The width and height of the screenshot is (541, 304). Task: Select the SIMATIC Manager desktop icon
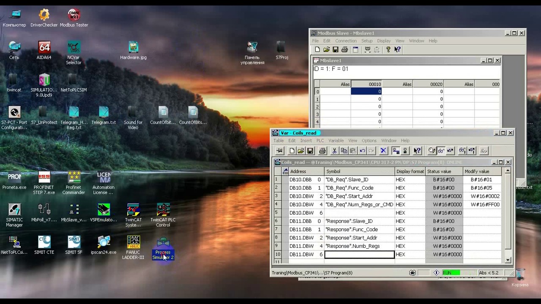[x=14, y=215]
